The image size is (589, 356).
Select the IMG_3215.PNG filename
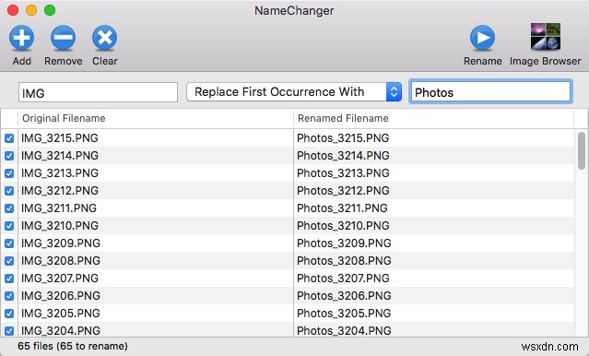coord(60,138)
